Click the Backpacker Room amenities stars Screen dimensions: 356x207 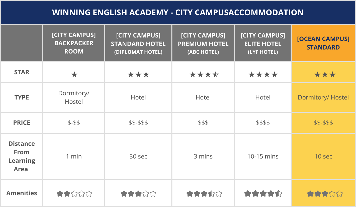tap(74, 194)
